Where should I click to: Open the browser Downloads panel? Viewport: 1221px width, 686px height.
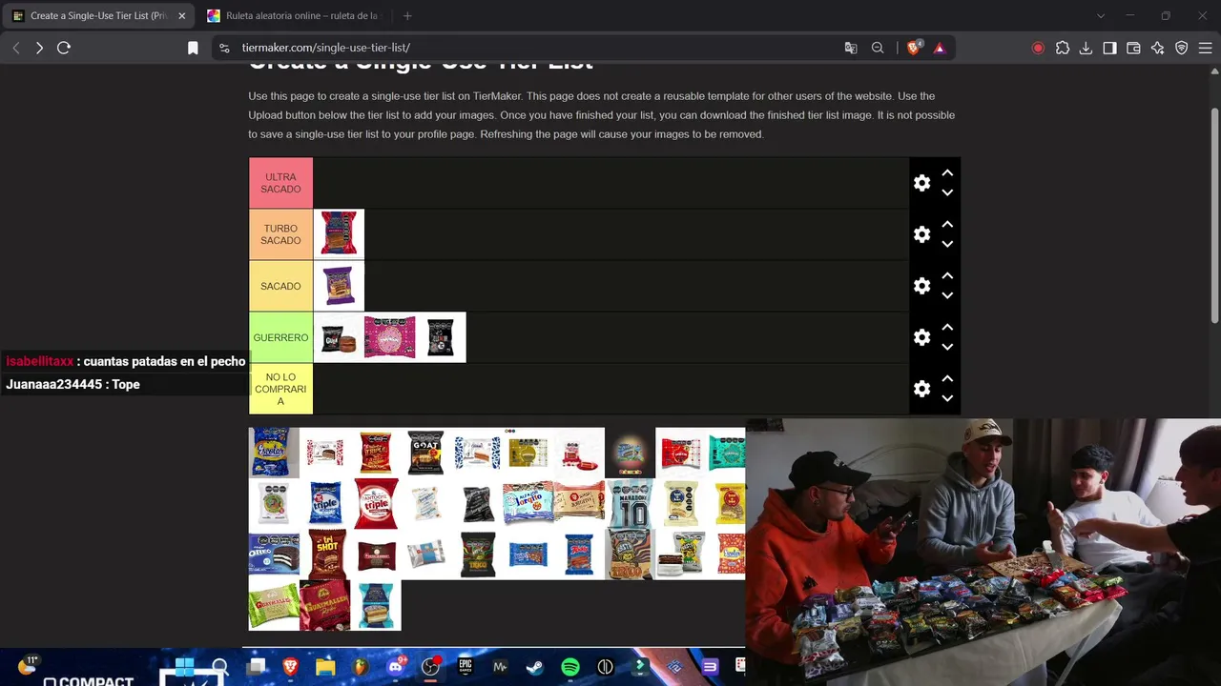(x=1086, y=48)
